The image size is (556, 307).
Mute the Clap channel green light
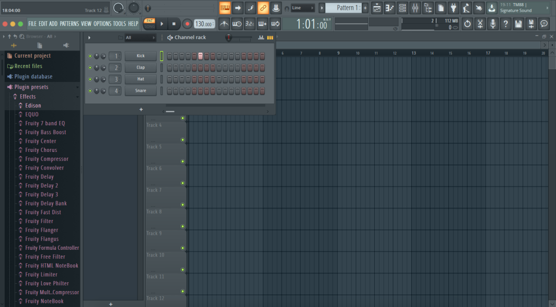click(x=90, y=67)
